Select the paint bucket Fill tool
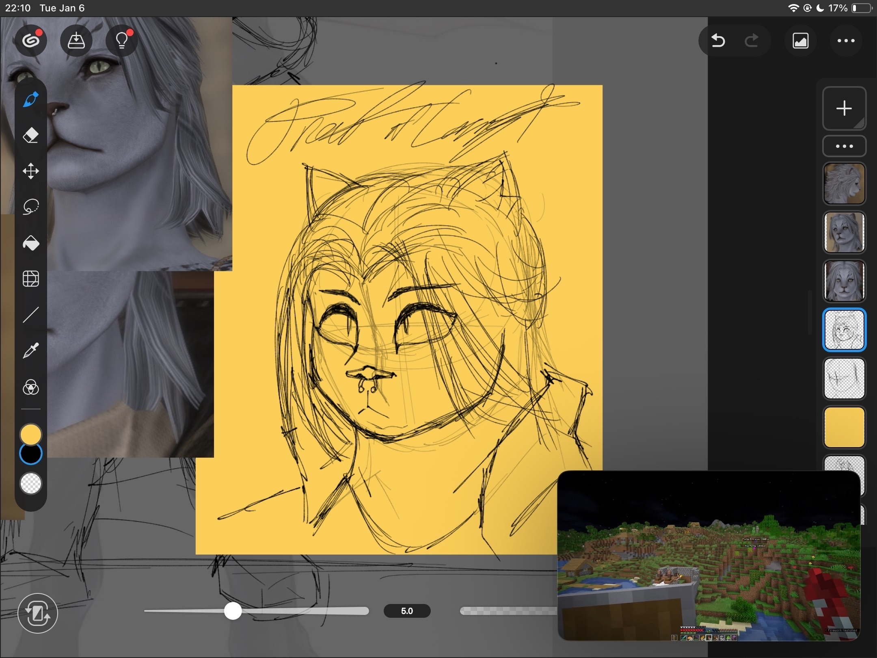Screen dimensions: 877x658 [31, 243]
